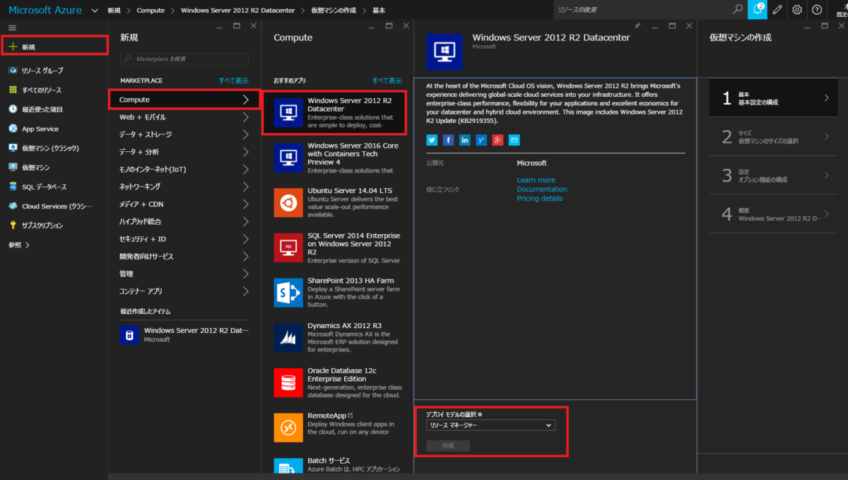Focus the リソースの検索 field

tap(642, 9)
